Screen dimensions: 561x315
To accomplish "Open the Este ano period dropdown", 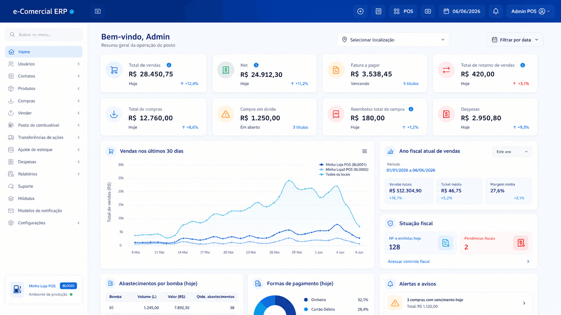I will click(512, 152).
